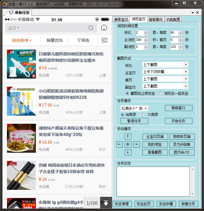The height and width of the screenshot is (211, 204).
Task: Click the 中 center button
Action: pyautogui.click(x=128, y=144)
